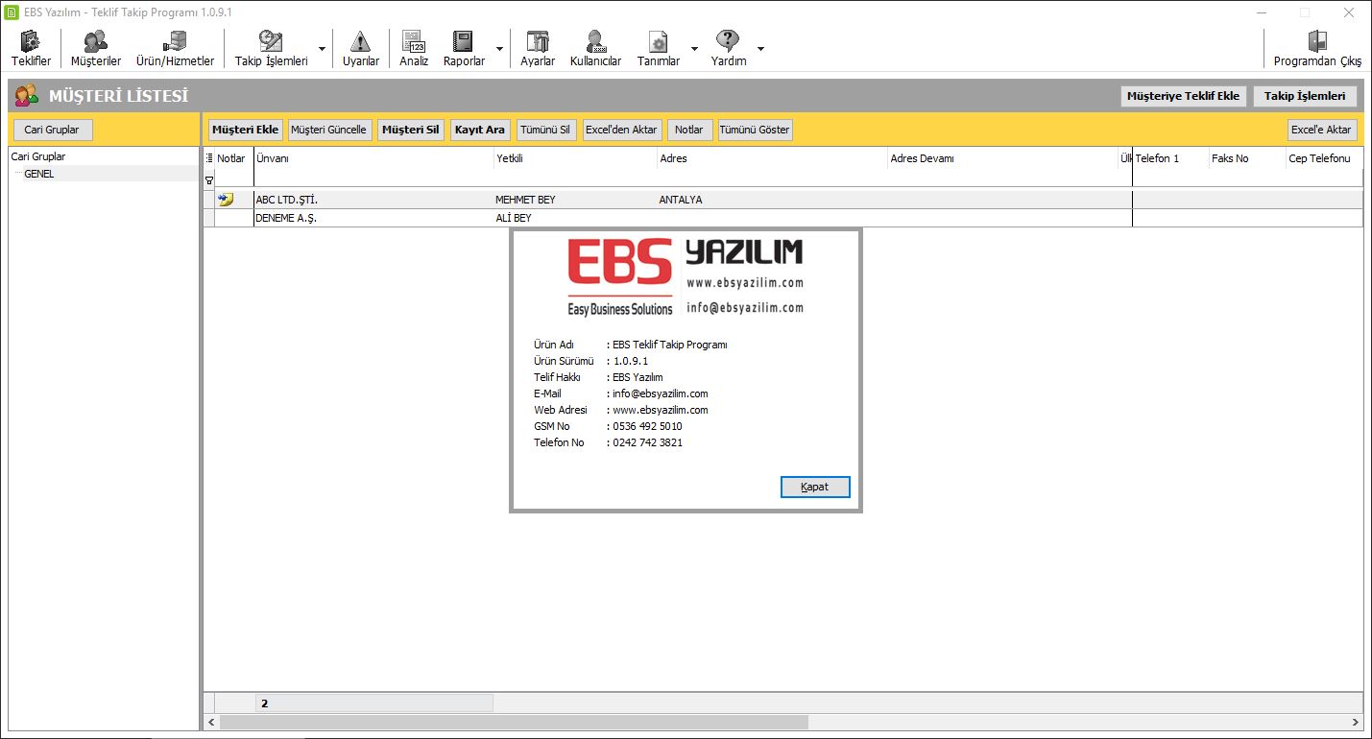The width and height of the screenshot is (1372, 739).
Task: Select the GENEL group in the tree
Action: [39, 174]
